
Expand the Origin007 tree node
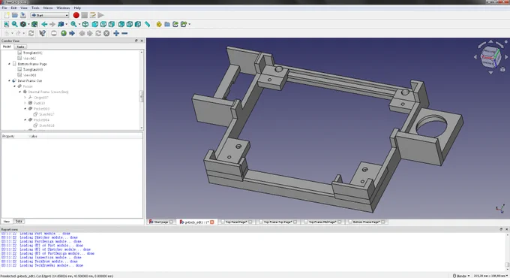tap(25, 98)
